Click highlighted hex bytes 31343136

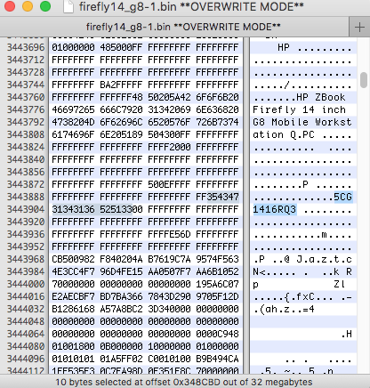pyautogui.click(x=73, y=209)
